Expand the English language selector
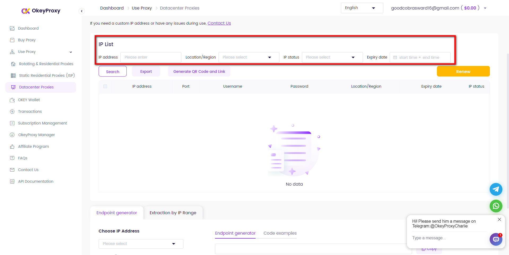Screen dimensions: 509x255 click(x=362, y=8)
